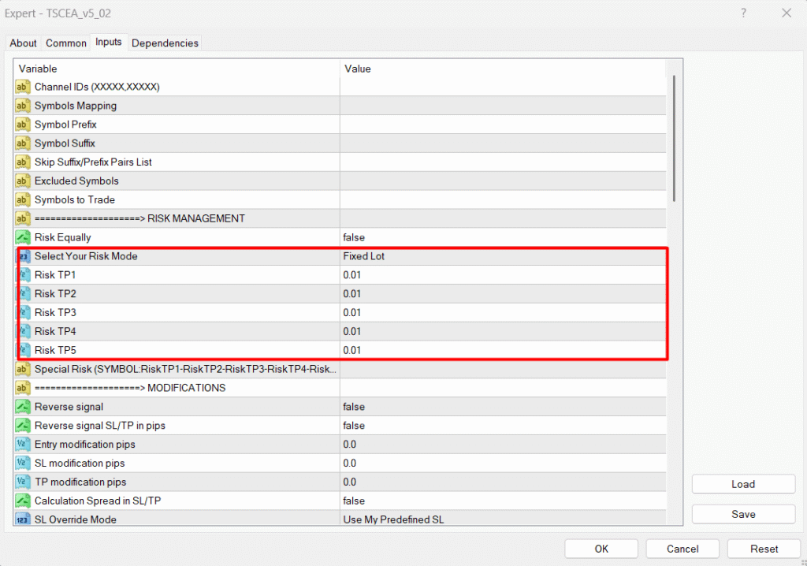Click the enum icon beside Select Your Risk Mode
807x566 pixels.
[23, 256]
